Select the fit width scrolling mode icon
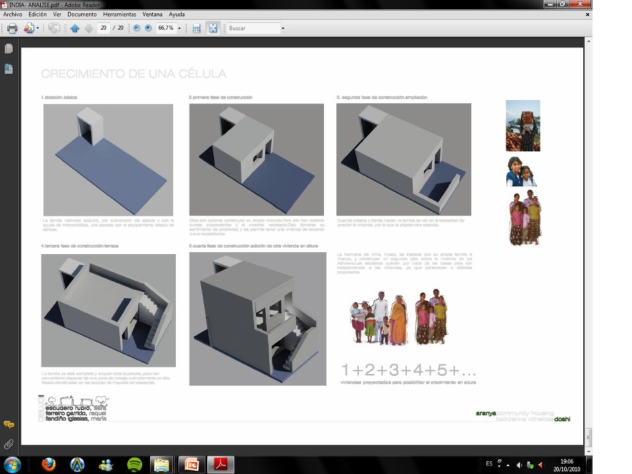 pos(196,28)
